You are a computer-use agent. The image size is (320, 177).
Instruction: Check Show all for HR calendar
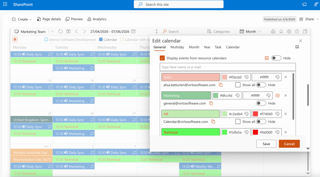pos(238,122)
